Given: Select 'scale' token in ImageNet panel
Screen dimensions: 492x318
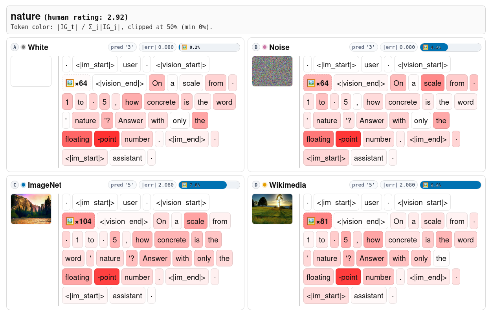Looking at the screenshot, I should pos(196,221).
